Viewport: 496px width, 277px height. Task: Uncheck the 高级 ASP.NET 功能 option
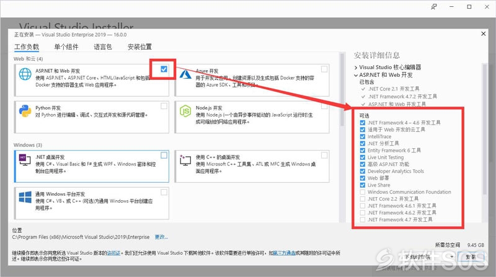(363, 164)
